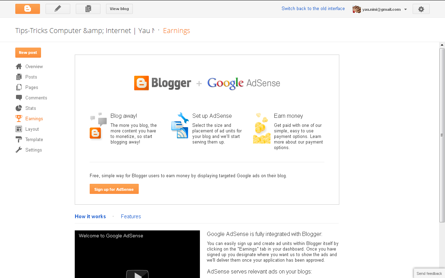This screenshot has height=278, width=445.
Task: Open Template in the sidebar
Action: pos(34,139)
